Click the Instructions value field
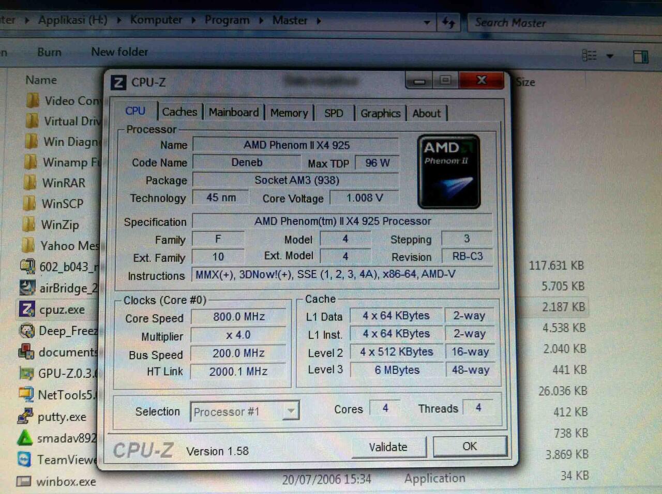 [x=342, y=274]
